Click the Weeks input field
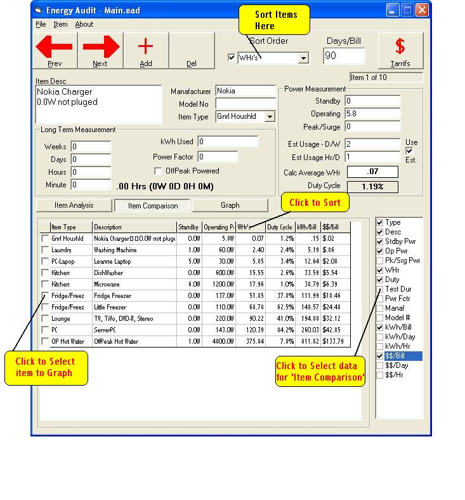 pyautogui.click(x=91, y=147)
